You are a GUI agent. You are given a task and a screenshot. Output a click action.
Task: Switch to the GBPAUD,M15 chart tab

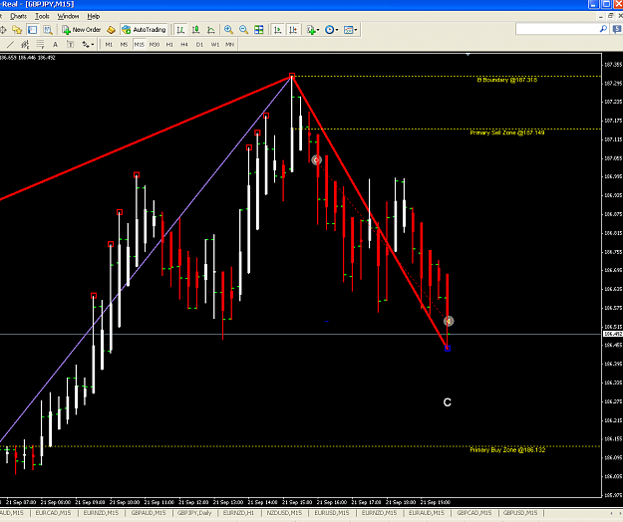point(149,513)
